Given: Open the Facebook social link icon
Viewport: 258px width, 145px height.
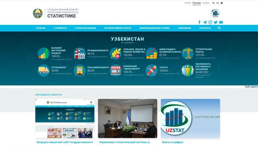Looking at the screenshot, I should coord(199,22).
